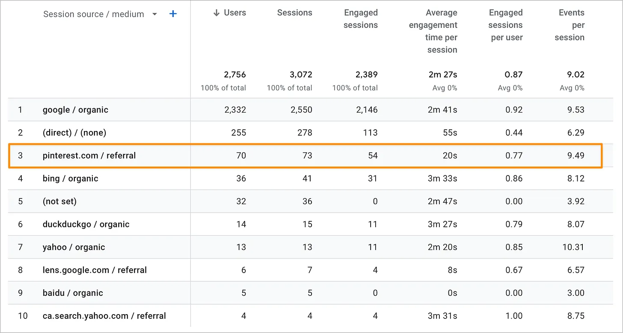Sort by Engaged sessions column header

coord(361,19)
